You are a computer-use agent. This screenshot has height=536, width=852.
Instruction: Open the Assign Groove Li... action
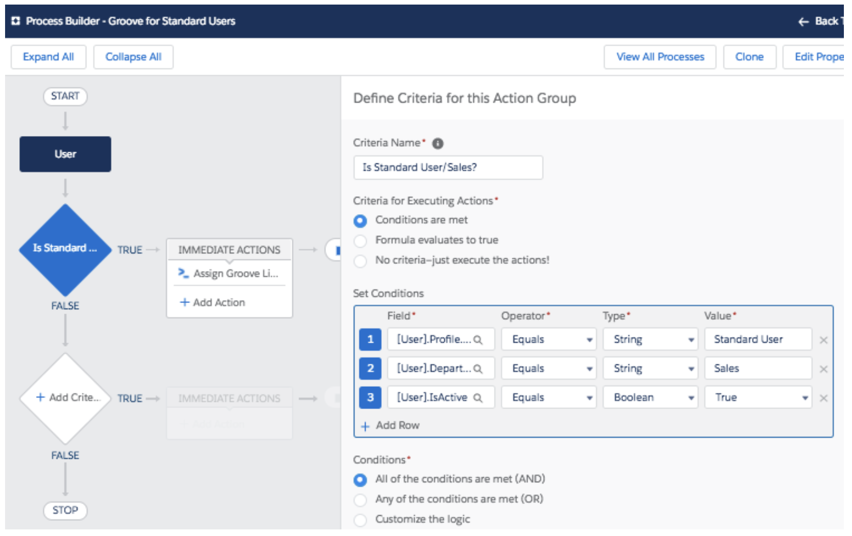click(x=229, y=274)
